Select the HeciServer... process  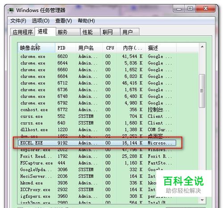97,176
